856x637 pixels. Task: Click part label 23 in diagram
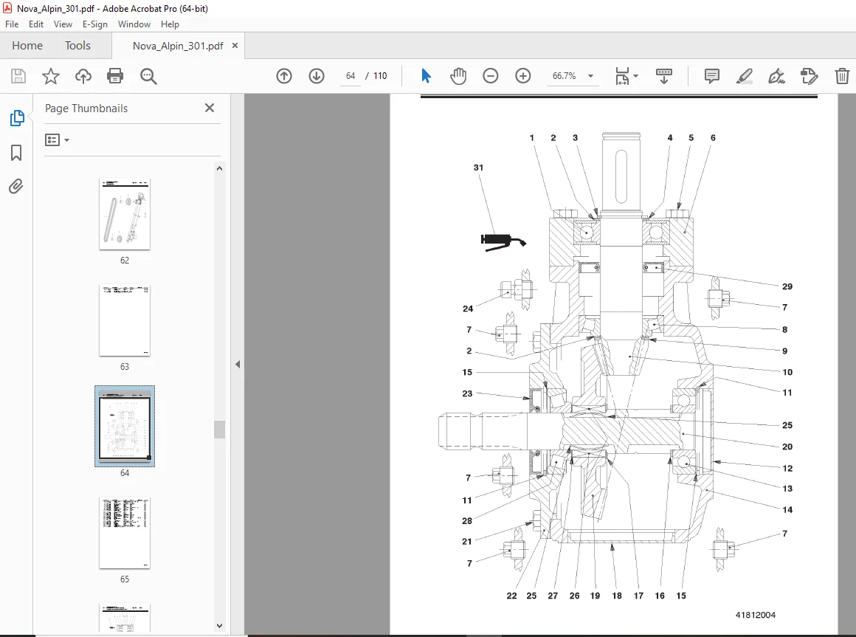(467, 393)
